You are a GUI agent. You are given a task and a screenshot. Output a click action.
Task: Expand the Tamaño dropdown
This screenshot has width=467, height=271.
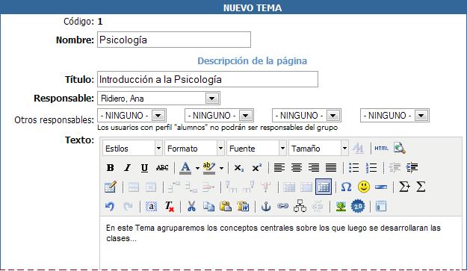tap(318, 148)
